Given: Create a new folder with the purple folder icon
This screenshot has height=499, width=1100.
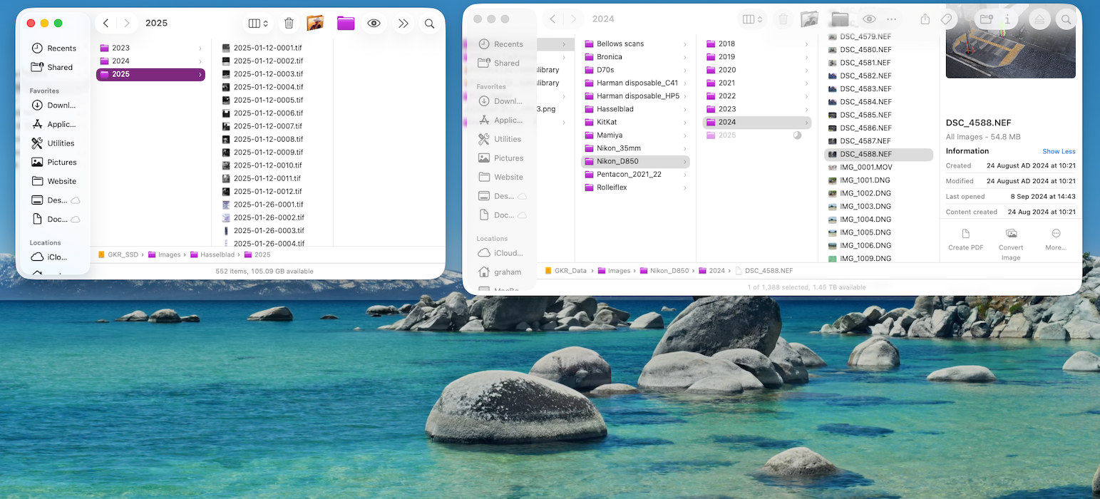Looking at the screenshot, I should point(346,23).
